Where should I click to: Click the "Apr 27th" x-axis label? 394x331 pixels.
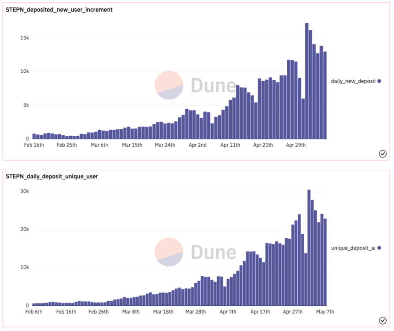tap(293, 312)
